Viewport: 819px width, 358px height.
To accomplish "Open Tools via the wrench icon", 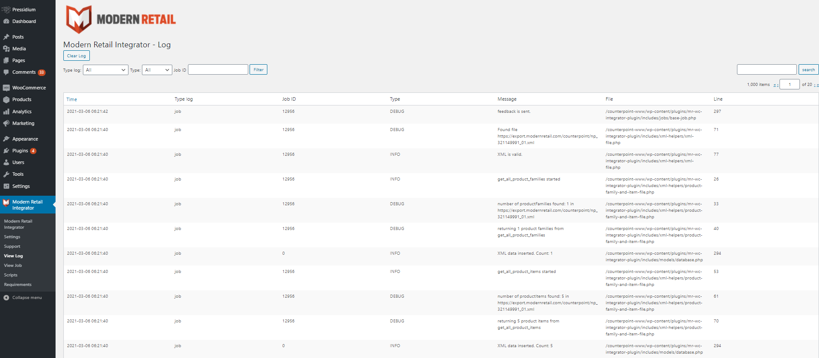I will [6, 174].
